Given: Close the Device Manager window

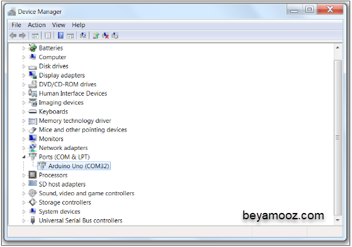Looking at the screenshot, I should [330, 9].
